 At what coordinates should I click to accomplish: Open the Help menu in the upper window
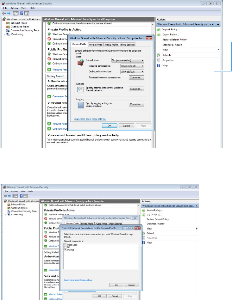pos(32,8)
